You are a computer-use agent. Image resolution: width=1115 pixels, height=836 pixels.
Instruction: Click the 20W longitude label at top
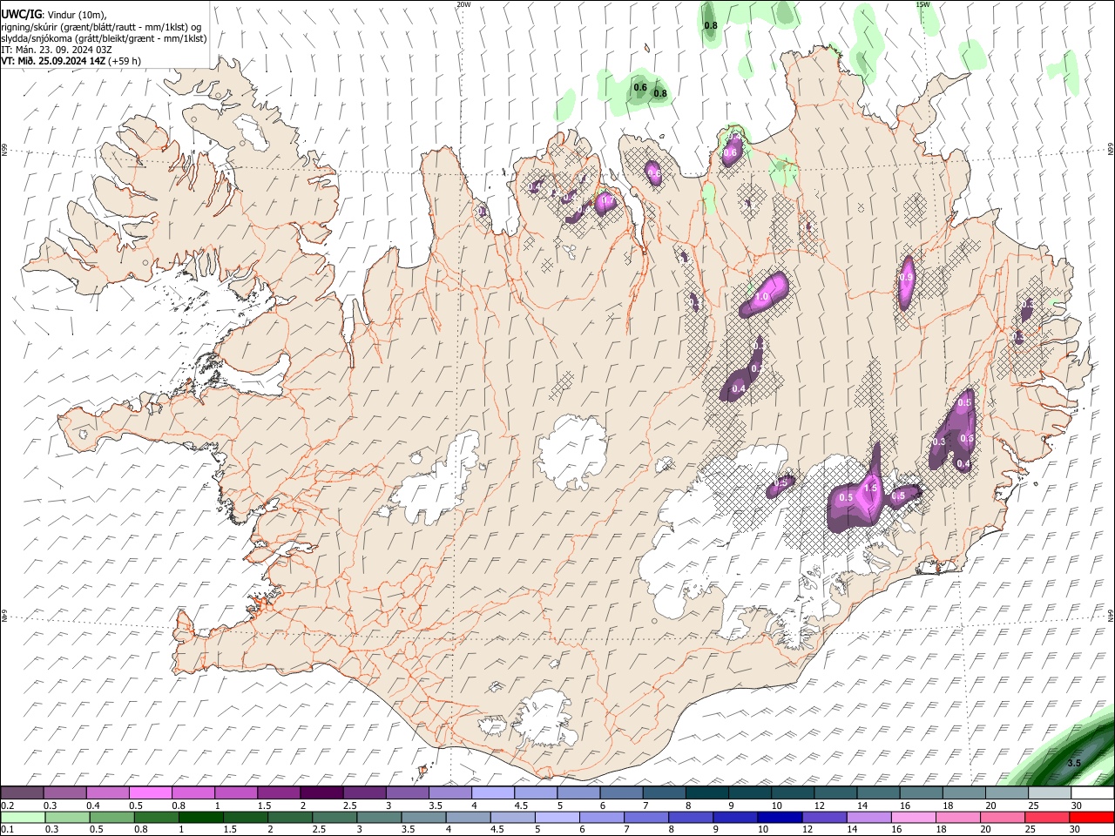point(463,4)
